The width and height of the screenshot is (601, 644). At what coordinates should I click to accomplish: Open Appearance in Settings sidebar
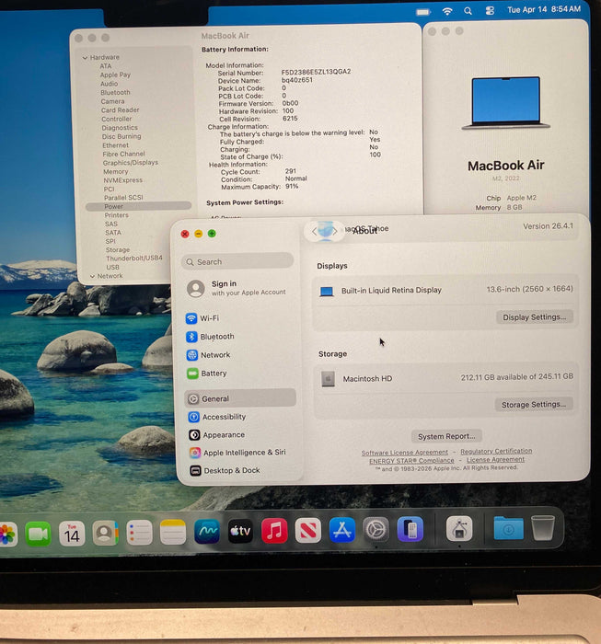[x=241, y=434]
